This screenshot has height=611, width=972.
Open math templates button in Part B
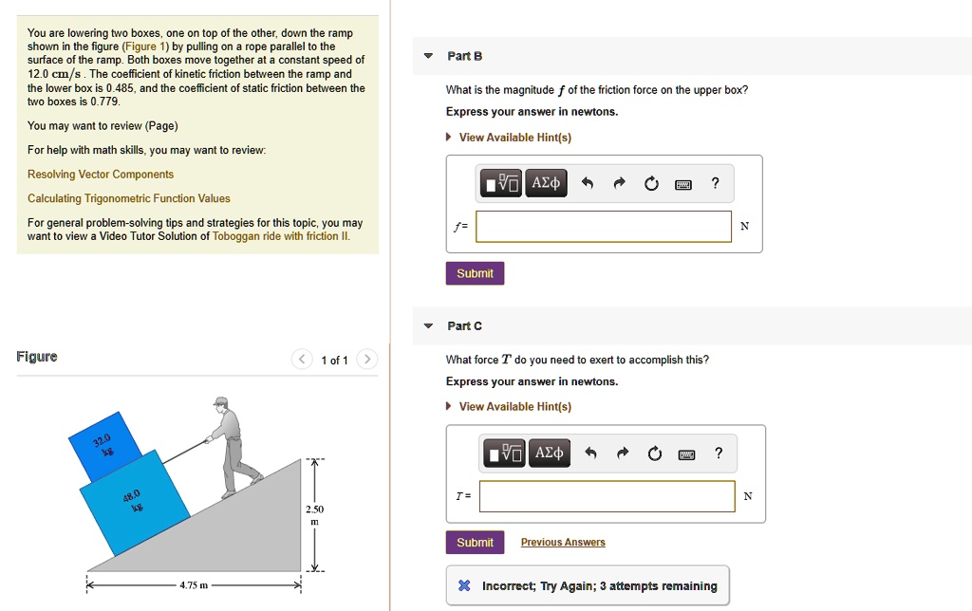pos(503,184)
